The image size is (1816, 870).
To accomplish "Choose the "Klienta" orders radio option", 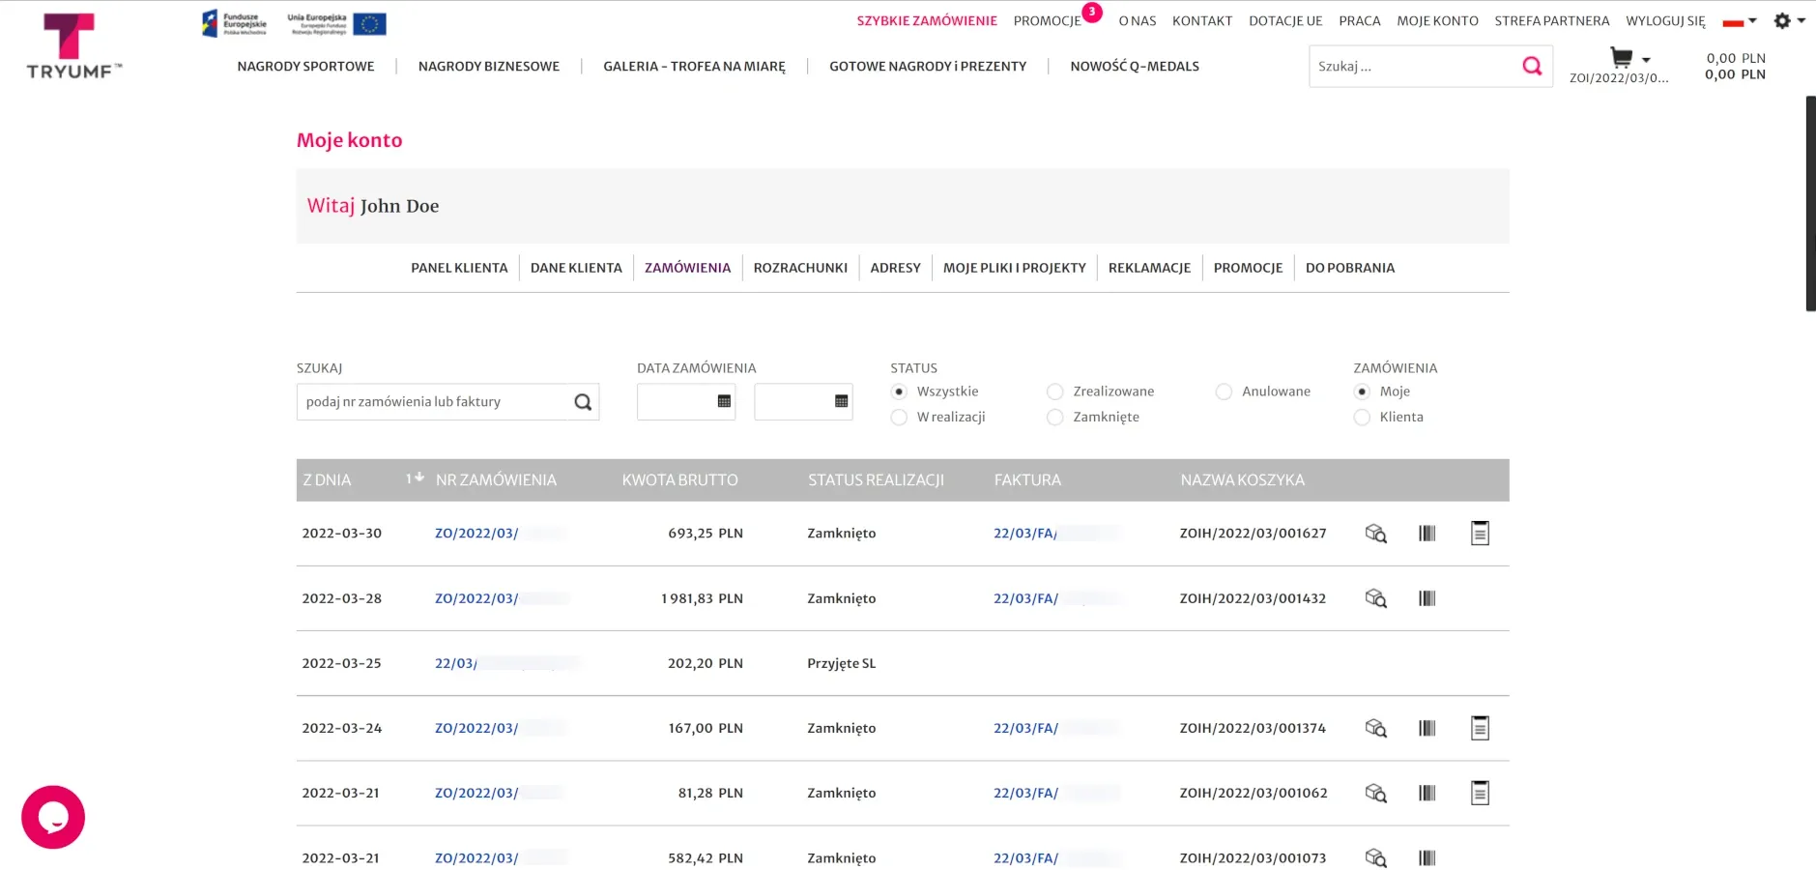I will tap(1362, 418).
